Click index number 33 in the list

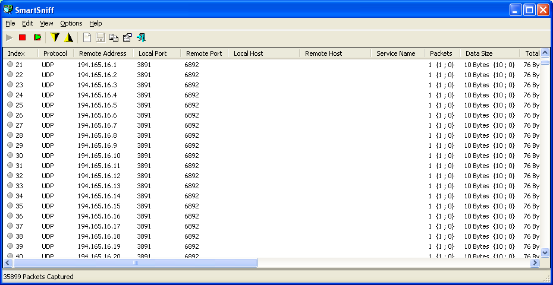(x=19, y=186)
